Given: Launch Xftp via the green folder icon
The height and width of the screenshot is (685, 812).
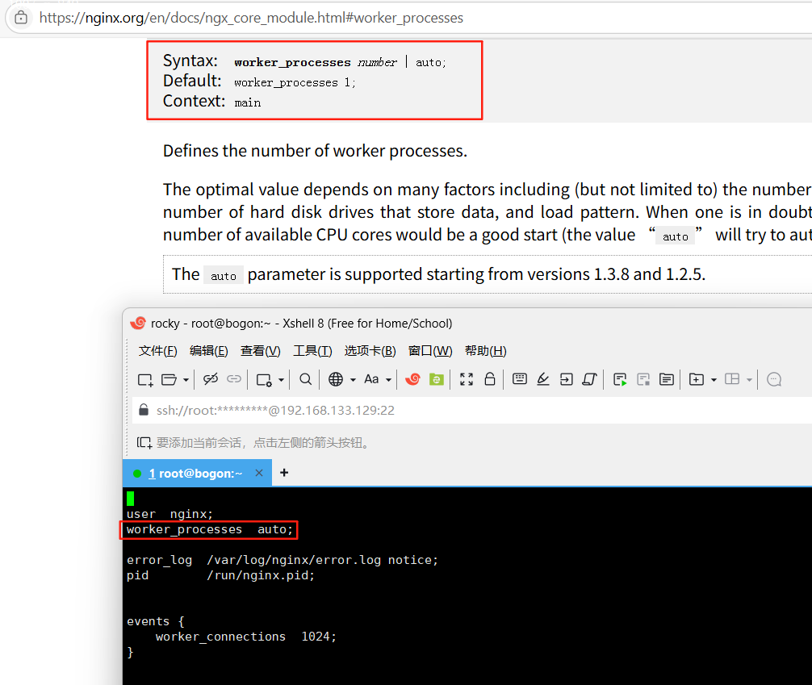Looking at the screenshot, I should click(437, 379).
